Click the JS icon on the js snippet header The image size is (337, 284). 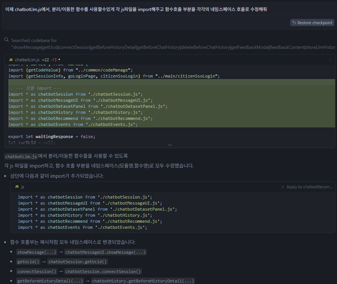tap(17, 187)
